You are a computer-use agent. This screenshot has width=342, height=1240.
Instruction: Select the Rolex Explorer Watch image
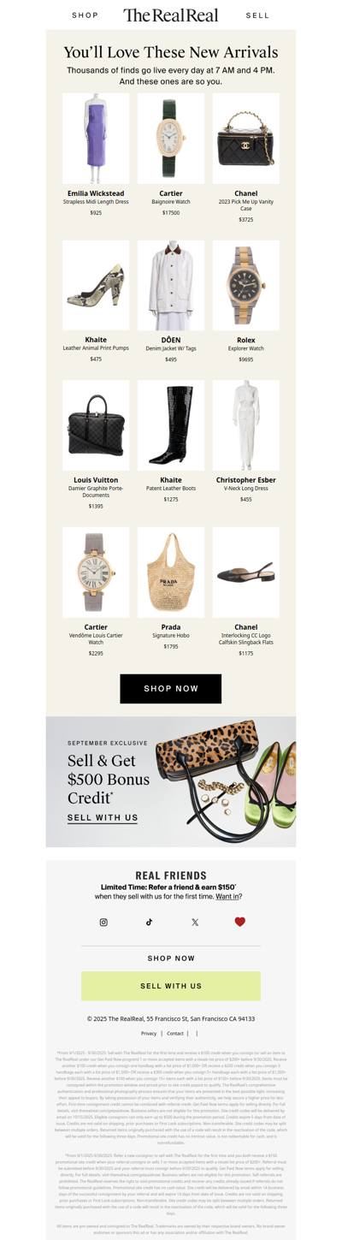(x=246, y=286)
